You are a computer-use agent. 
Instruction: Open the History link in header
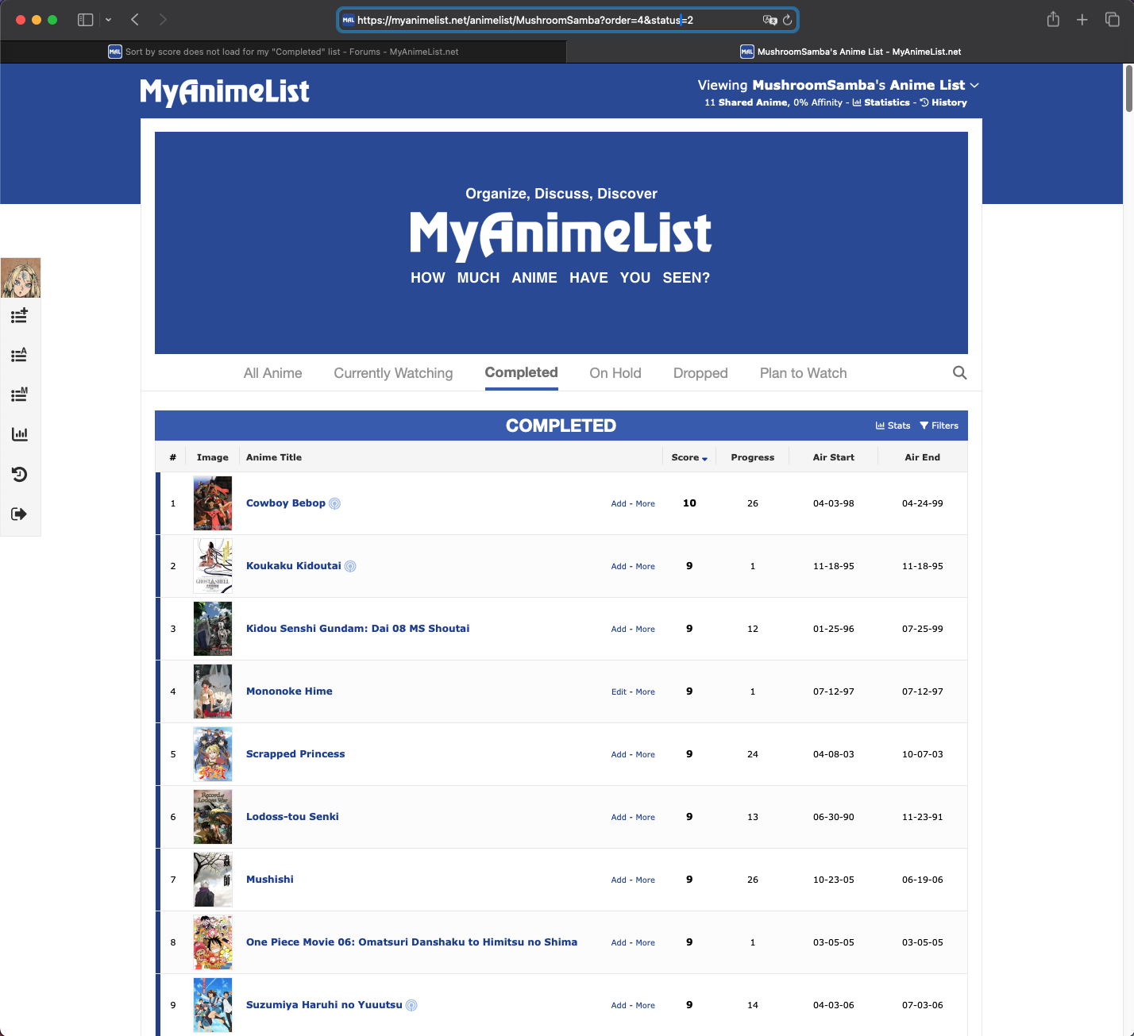943,102
